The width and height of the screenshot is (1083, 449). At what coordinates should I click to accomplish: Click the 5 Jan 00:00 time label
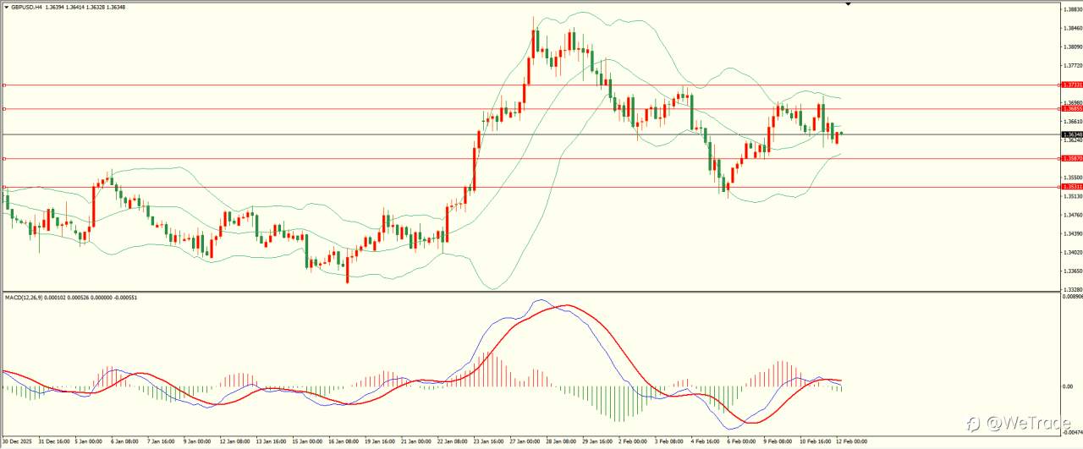pos(89,441)
